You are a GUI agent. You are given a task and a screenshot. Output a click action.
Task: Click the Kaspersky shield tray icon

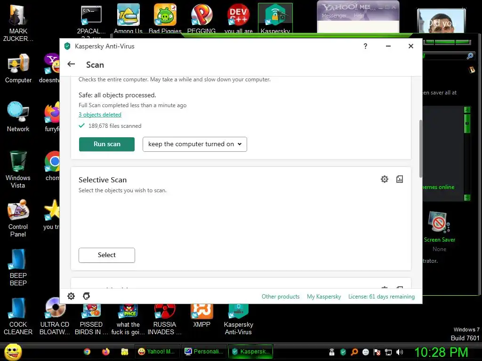click(x=343, y=352)
